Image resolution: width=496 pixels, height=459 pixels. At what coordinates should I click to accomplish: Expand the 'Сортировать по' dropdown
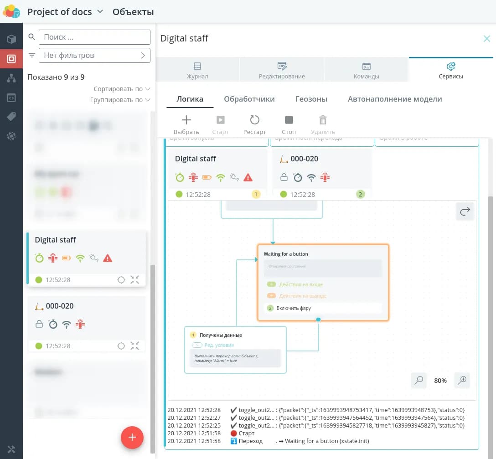click(x=122, y=89)
